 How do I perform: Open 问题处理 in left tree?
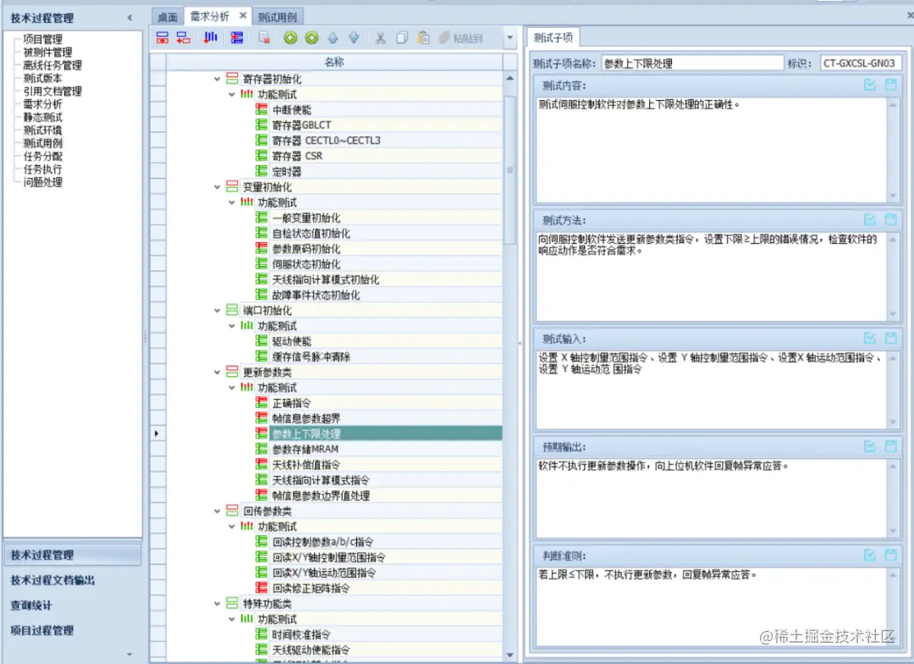42,182
